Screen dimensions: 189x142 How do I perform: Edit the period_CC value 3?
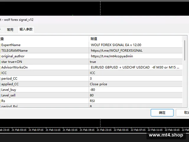point(136,78)
